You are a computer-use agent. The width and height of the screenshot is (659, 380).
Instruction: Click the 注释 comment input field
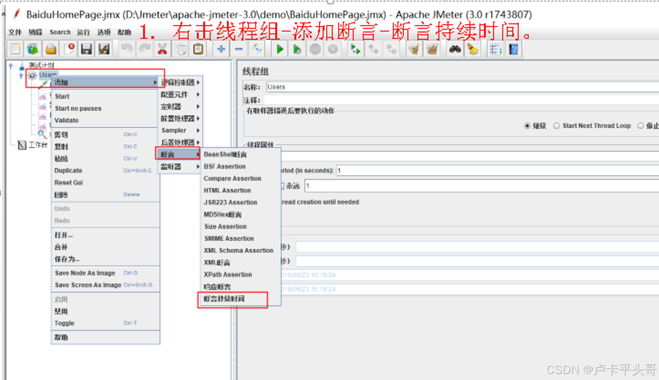(x=462, y=100)
